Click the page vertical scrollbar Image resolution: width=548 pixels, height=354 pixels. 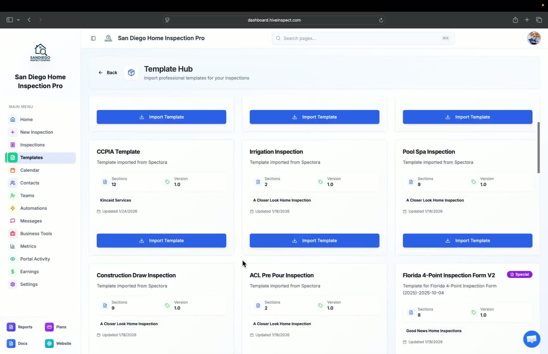click(538, 147)
